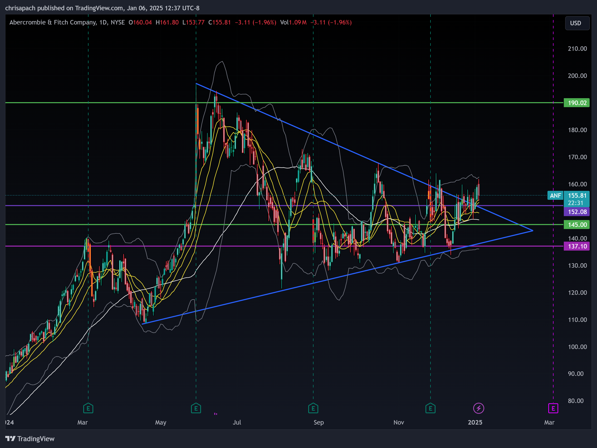The image size is (597, 448).
Task: Click the 2025 time axis label
Action: (x=475, y=422)
